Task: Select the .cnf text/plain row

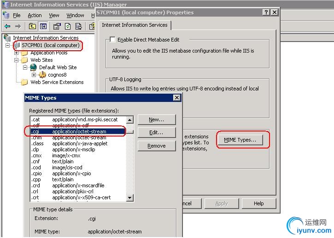Action: tap(78, 161)
